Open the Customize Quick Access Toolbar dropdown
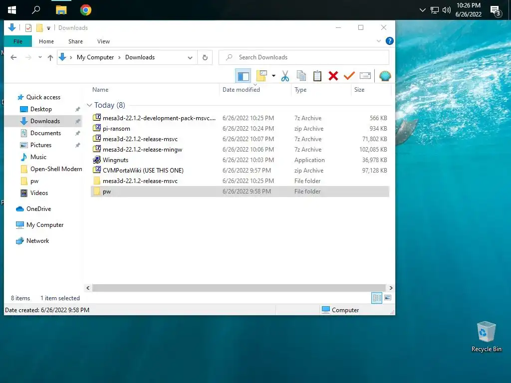Screen dimensions: 511x383 pos(48,28)
